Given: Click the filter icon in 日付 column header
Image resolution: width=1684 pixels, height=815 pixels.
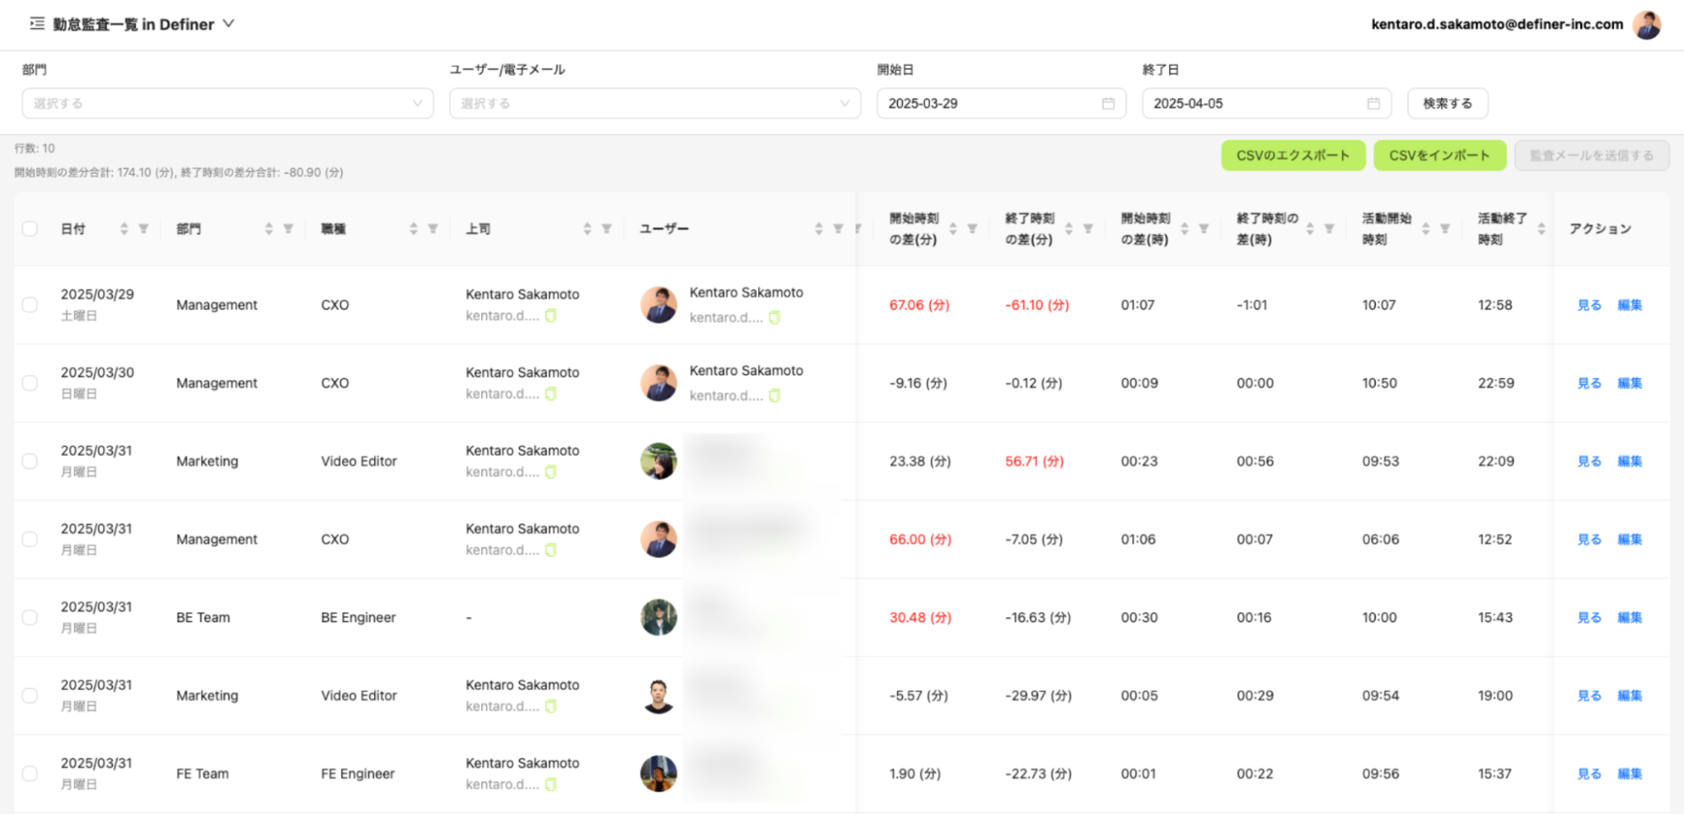Looking at the screenshot, I should click(143, 228).
